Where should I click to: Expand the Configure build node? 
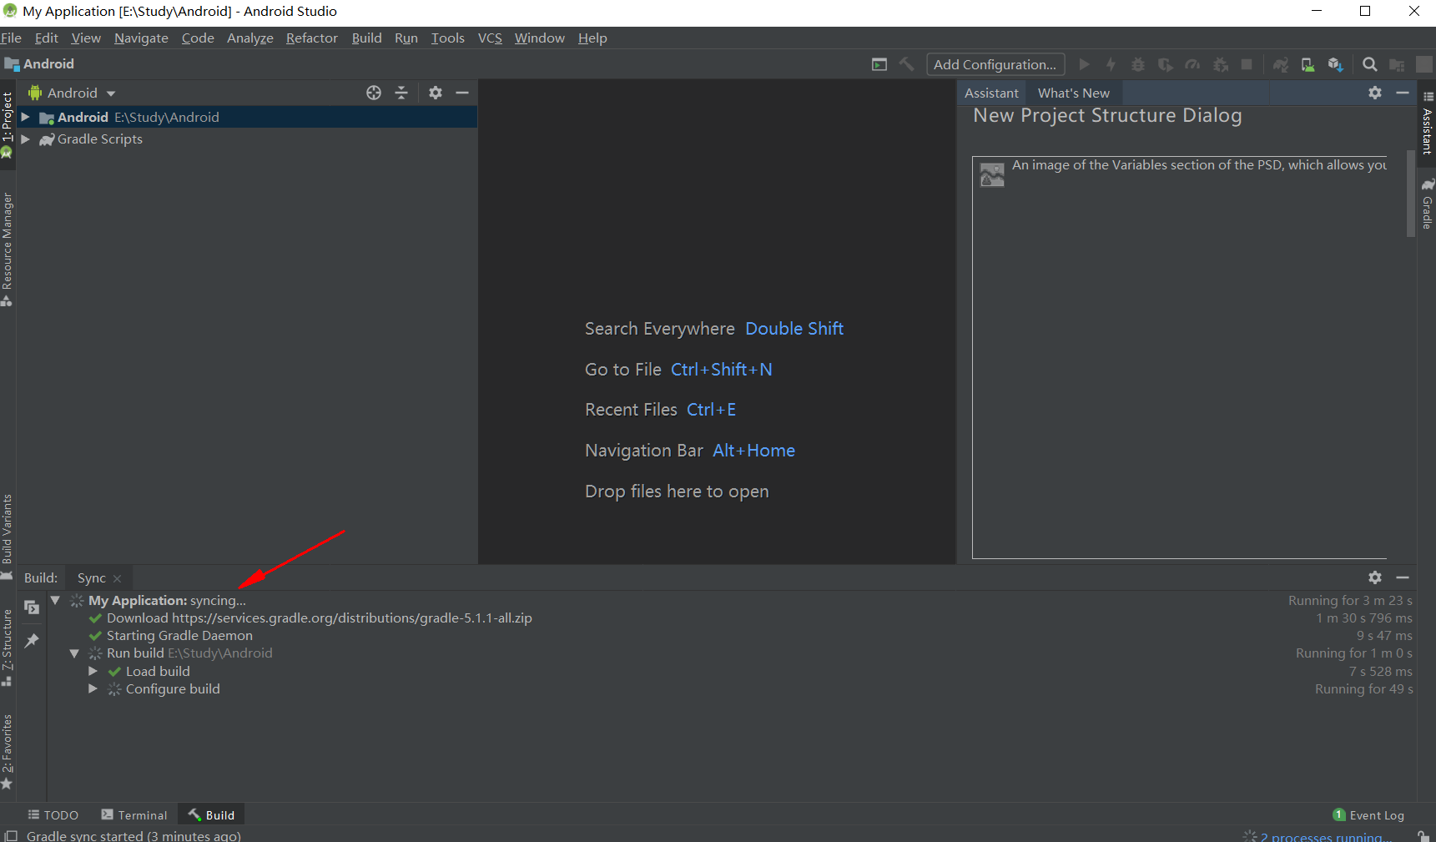click(x=93, y=688)
